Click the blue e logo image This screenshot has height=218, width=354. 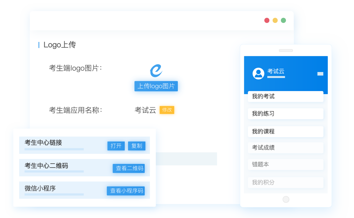click(x=156, y=71)
